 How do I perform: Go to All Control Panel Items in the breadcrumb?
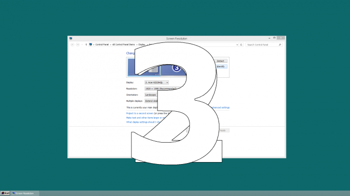(123, 44)
